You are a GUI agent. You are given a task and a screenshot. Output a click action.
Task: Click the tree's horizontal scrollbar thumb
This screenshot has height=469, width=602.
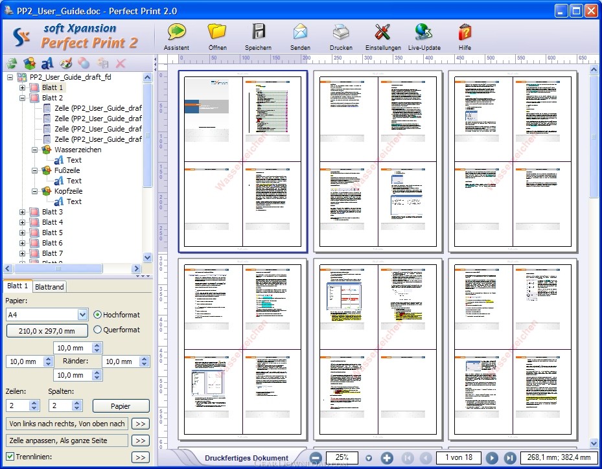click(x=58, y=268)
